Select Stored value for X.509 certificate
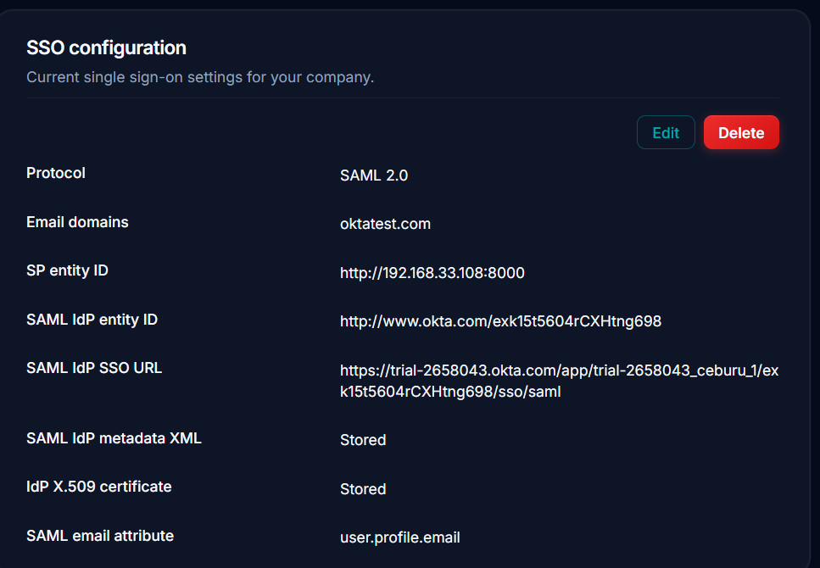Screen dimensions: 820x568 [x=363, y=489]
